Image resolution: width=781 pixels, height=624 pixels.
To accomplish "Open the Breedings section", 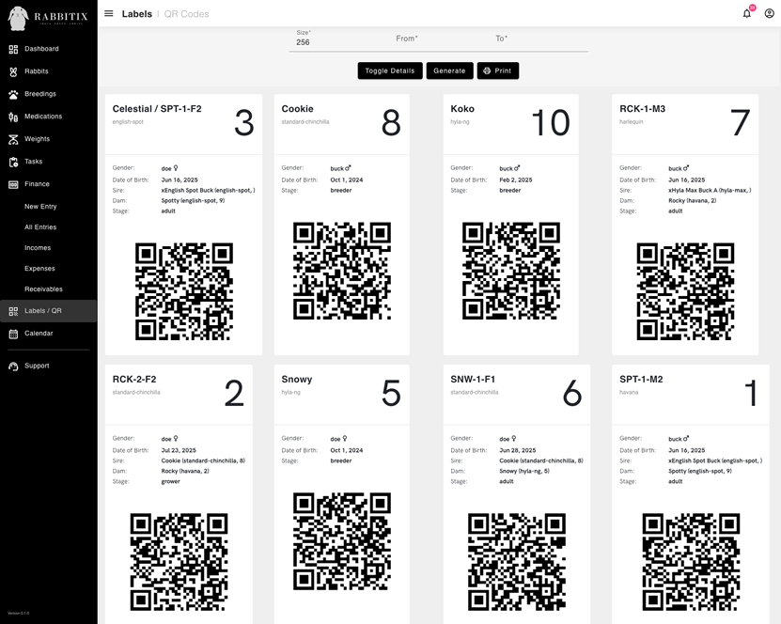I will pos(40,93).
